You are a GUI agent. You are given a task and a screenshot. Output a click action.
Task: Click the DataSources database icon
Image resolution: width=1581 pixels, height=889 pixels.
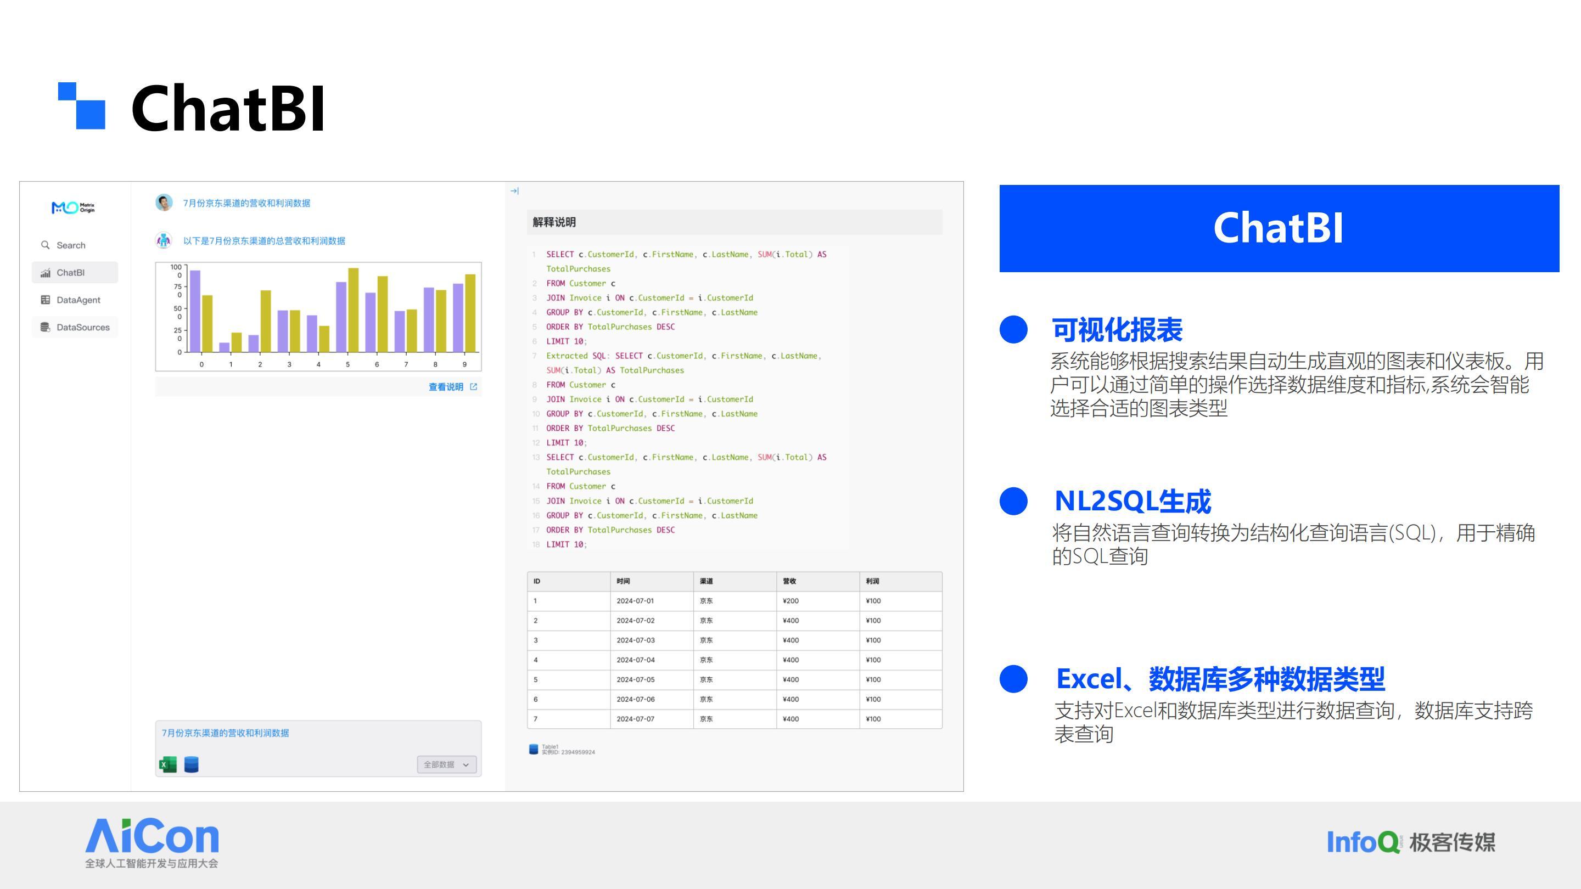coord(46,327)
